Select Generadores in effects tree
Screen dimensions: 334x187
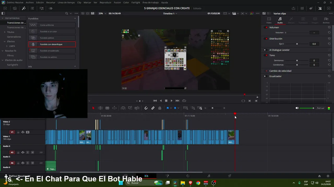pos(14,37)
